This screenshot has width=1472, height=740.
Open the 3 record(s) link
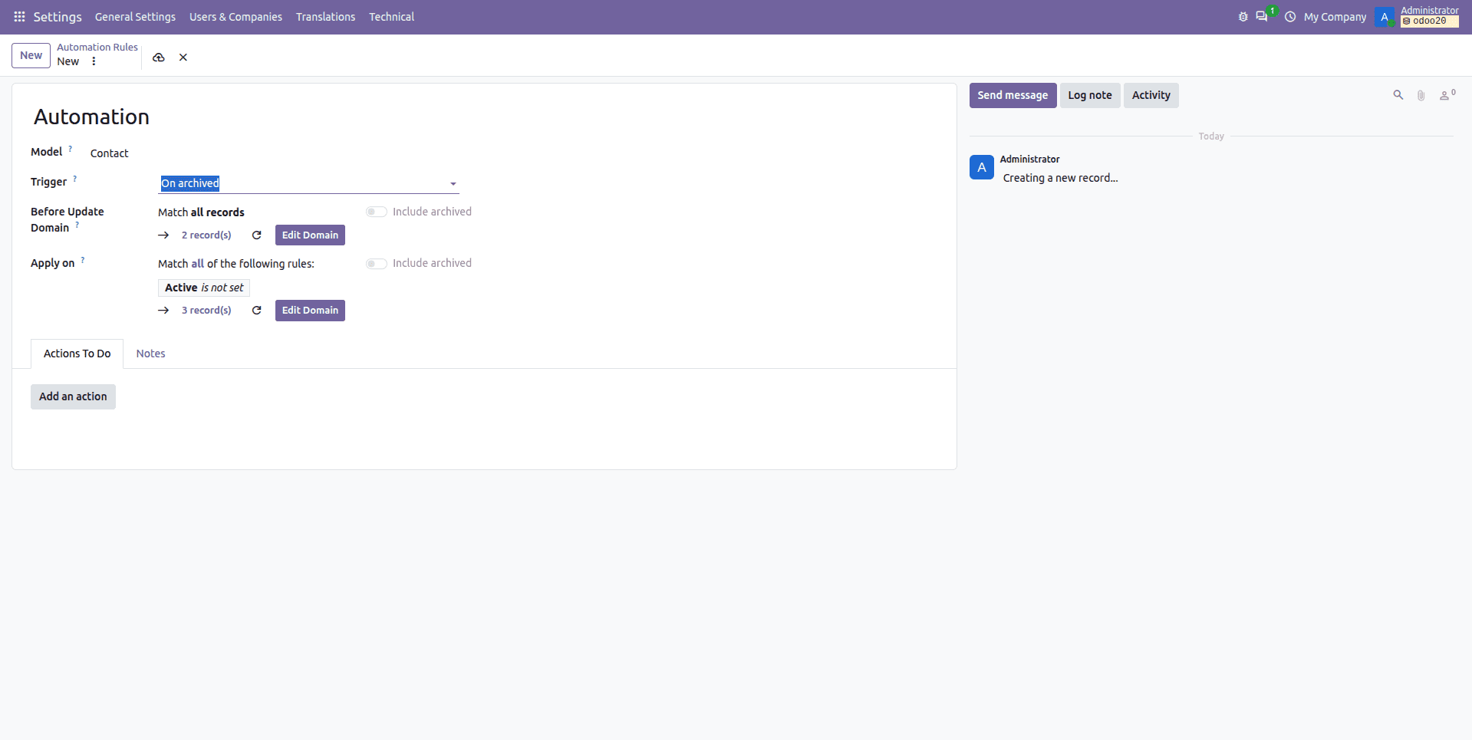pyautogui.click(x=206, y=311)
